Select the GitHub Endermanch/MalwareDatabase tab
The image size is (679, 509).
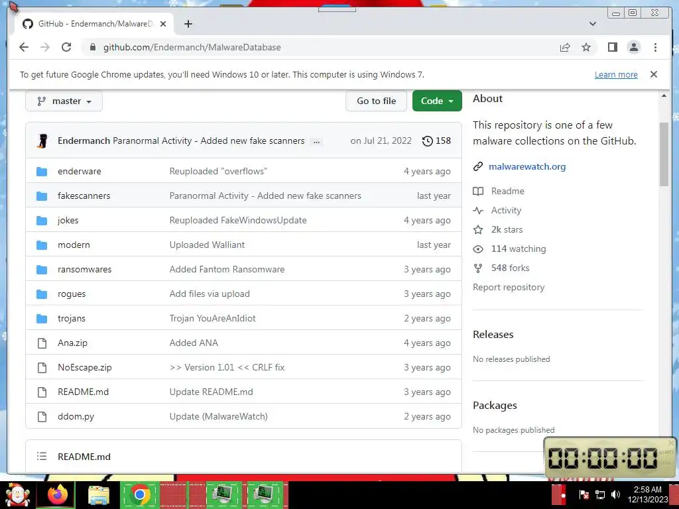point(95,24)
